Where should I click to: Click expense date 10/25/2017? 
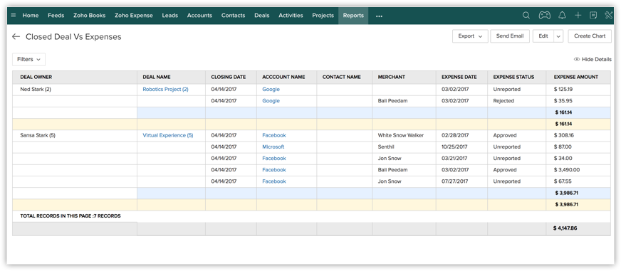pyautogui.click(x=454, y=147)
